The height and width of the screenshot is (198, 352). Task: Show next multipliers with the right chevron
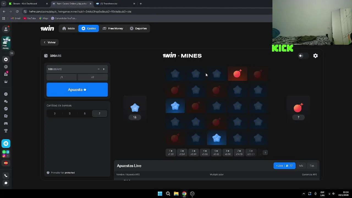coord(265,153)
